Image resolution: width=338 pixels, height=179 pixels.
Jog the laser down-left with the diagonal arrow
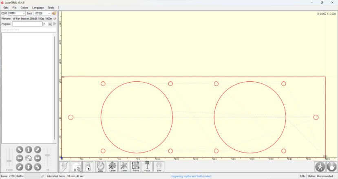pos(20,167)
